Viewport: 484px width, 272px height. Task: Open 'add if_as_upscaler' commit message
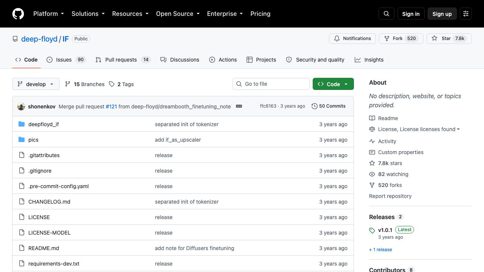(x=178, y=140)
